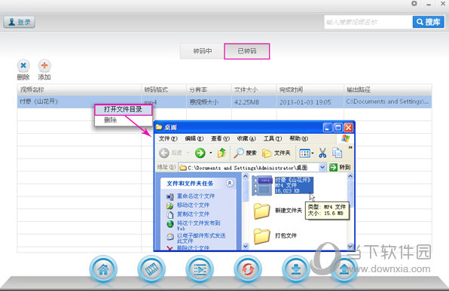Click the 搜库 search button

point(429,22)
